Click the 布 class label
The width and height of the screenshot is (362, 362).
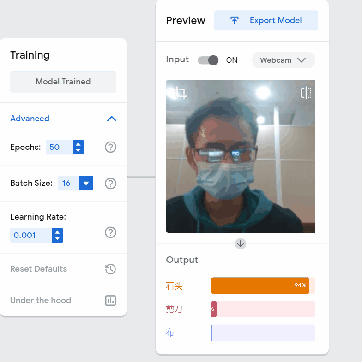click(x=170, y=332)
